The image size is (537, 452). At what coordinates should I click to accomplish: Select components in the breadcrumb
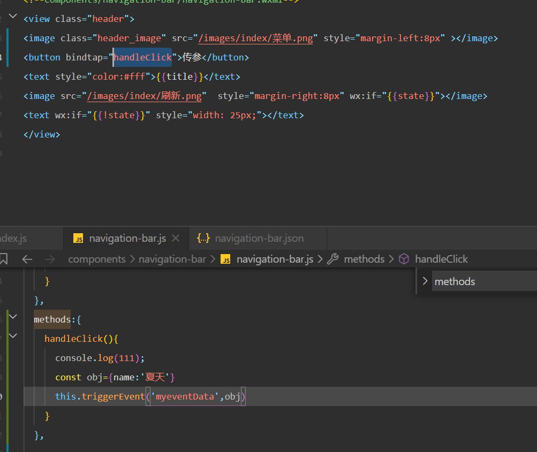[x=97, y=259]
